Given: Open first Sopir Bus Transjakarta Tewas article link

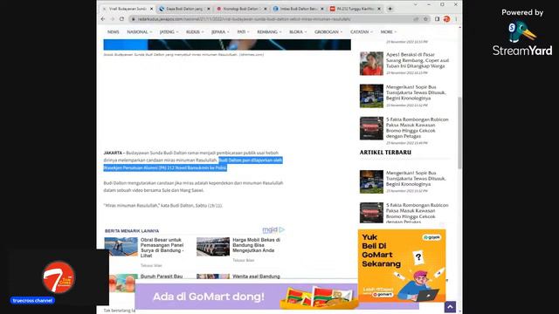Looking at the screenshot, I should (x=416, y=92).
